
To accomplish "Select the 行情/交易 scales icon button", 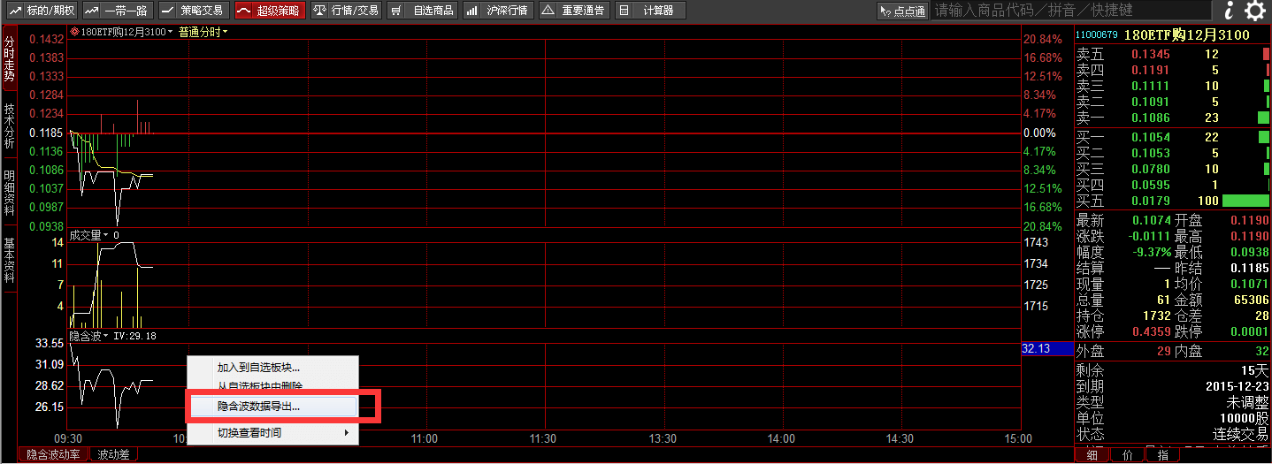I will pos(346,11).
